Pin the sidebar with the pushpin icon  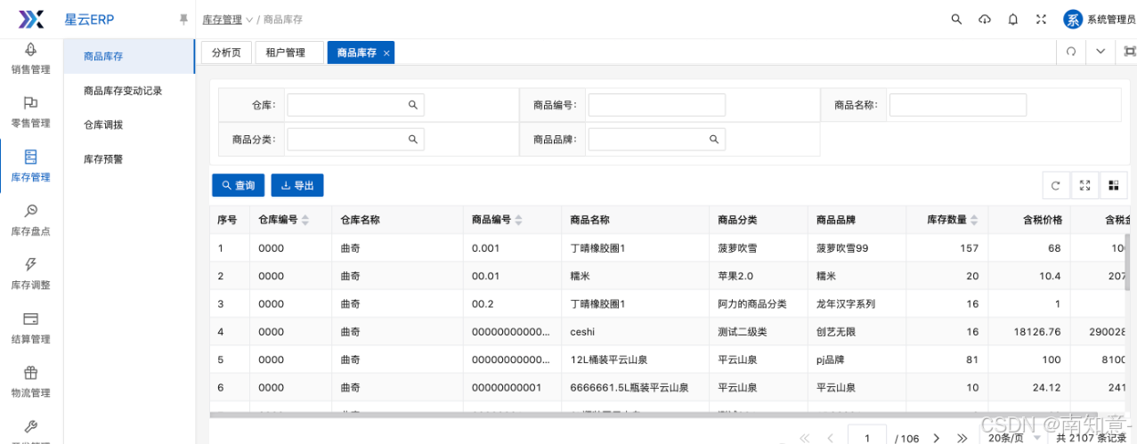tap(183, 19)
